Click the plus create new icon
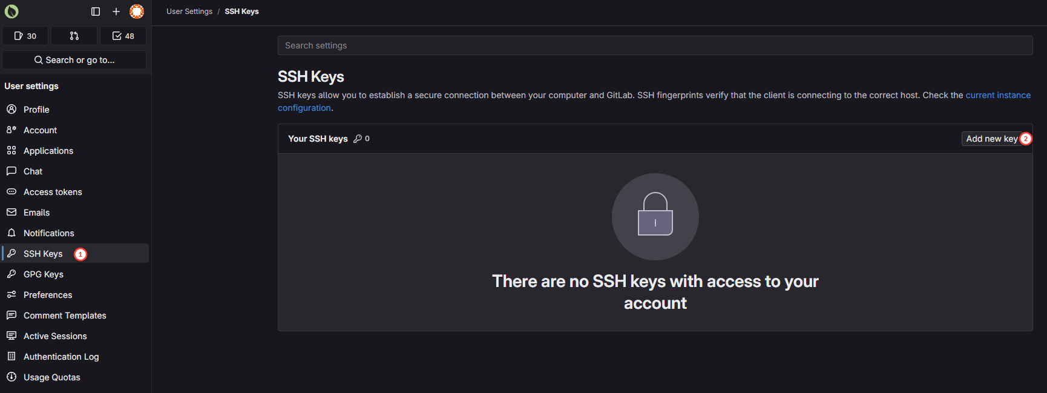1047x393 pixels. pyautogui.click(x=116, y=12)
